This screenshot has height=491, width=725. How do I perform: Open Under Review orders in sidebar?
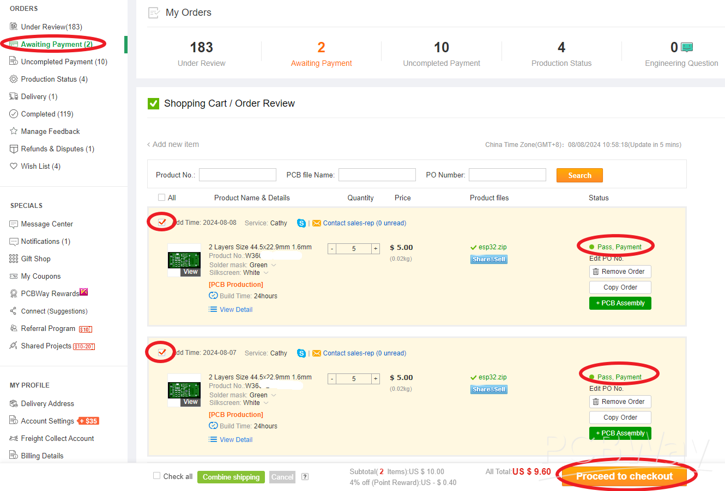tap(51, 27)
